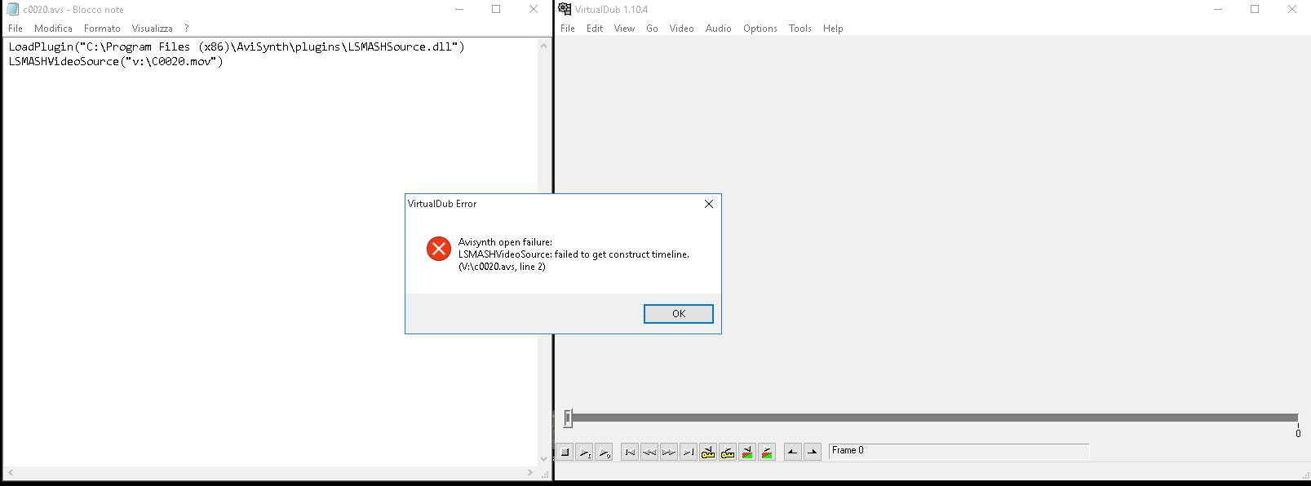Open VirtualDub View menu
The width and height of the screenshot is (1311, 486).
pos(624,29)
